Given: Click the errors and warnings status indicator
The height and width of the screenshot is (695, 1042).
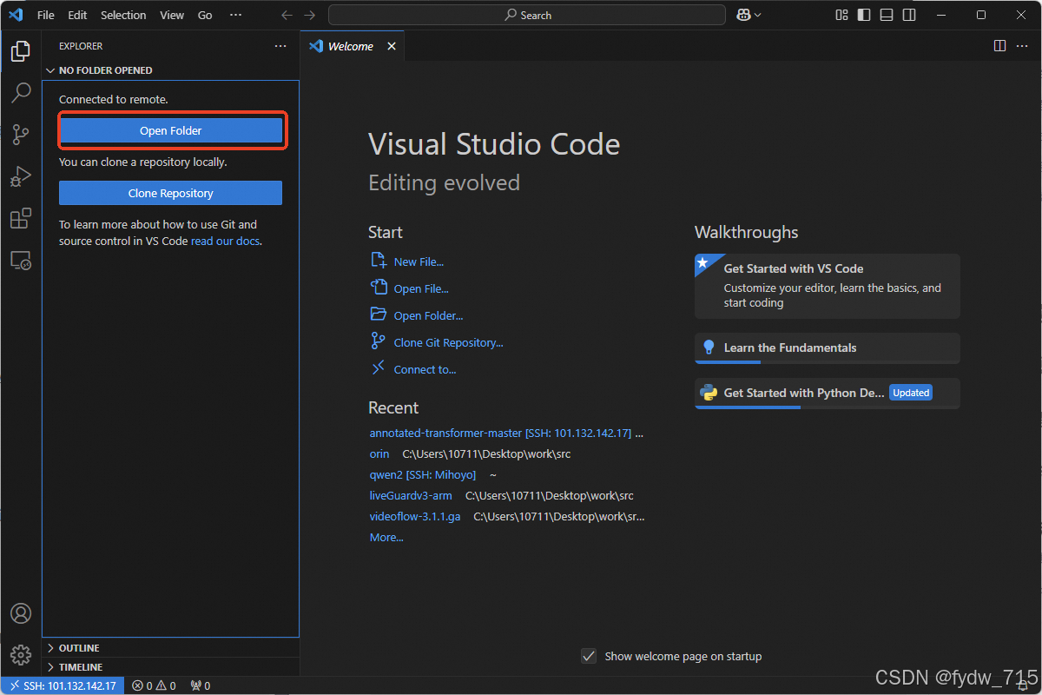Looking at the screenshot, I should pyautogui.click(x=154, y=685).
